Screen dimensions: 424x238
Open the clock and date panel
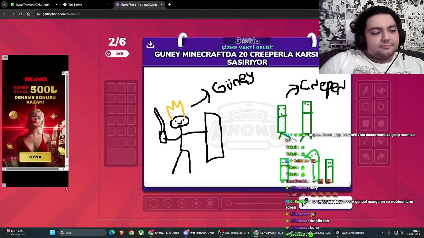click(x=414, y=233)
